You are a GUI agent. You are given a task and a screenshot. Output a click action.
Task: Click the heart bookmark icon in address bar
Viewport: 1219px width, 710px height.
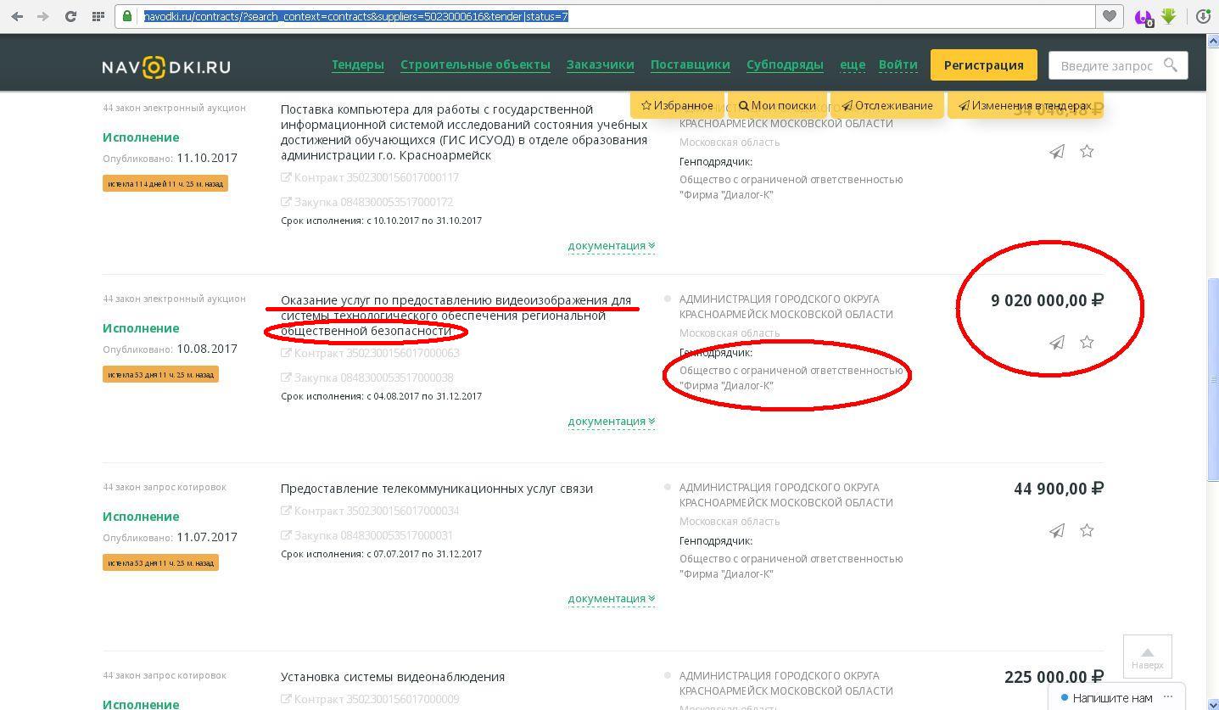(x=1110, y=16)
